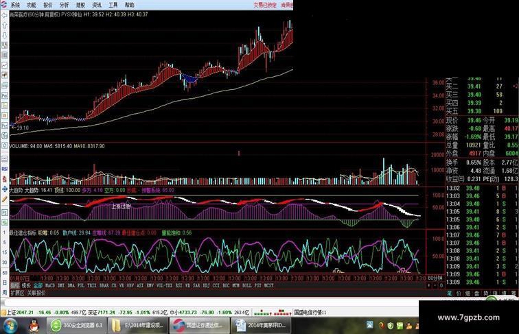Select the pencil drawing tool icon

(5, 199)
